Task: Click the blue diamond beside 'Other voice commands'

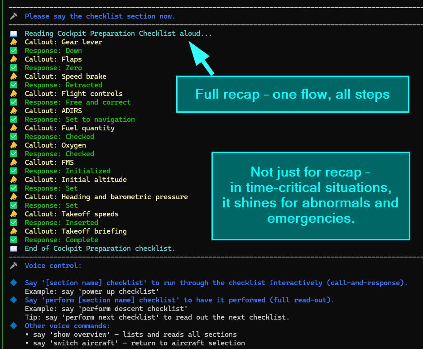Action: [x=14, y=326]
